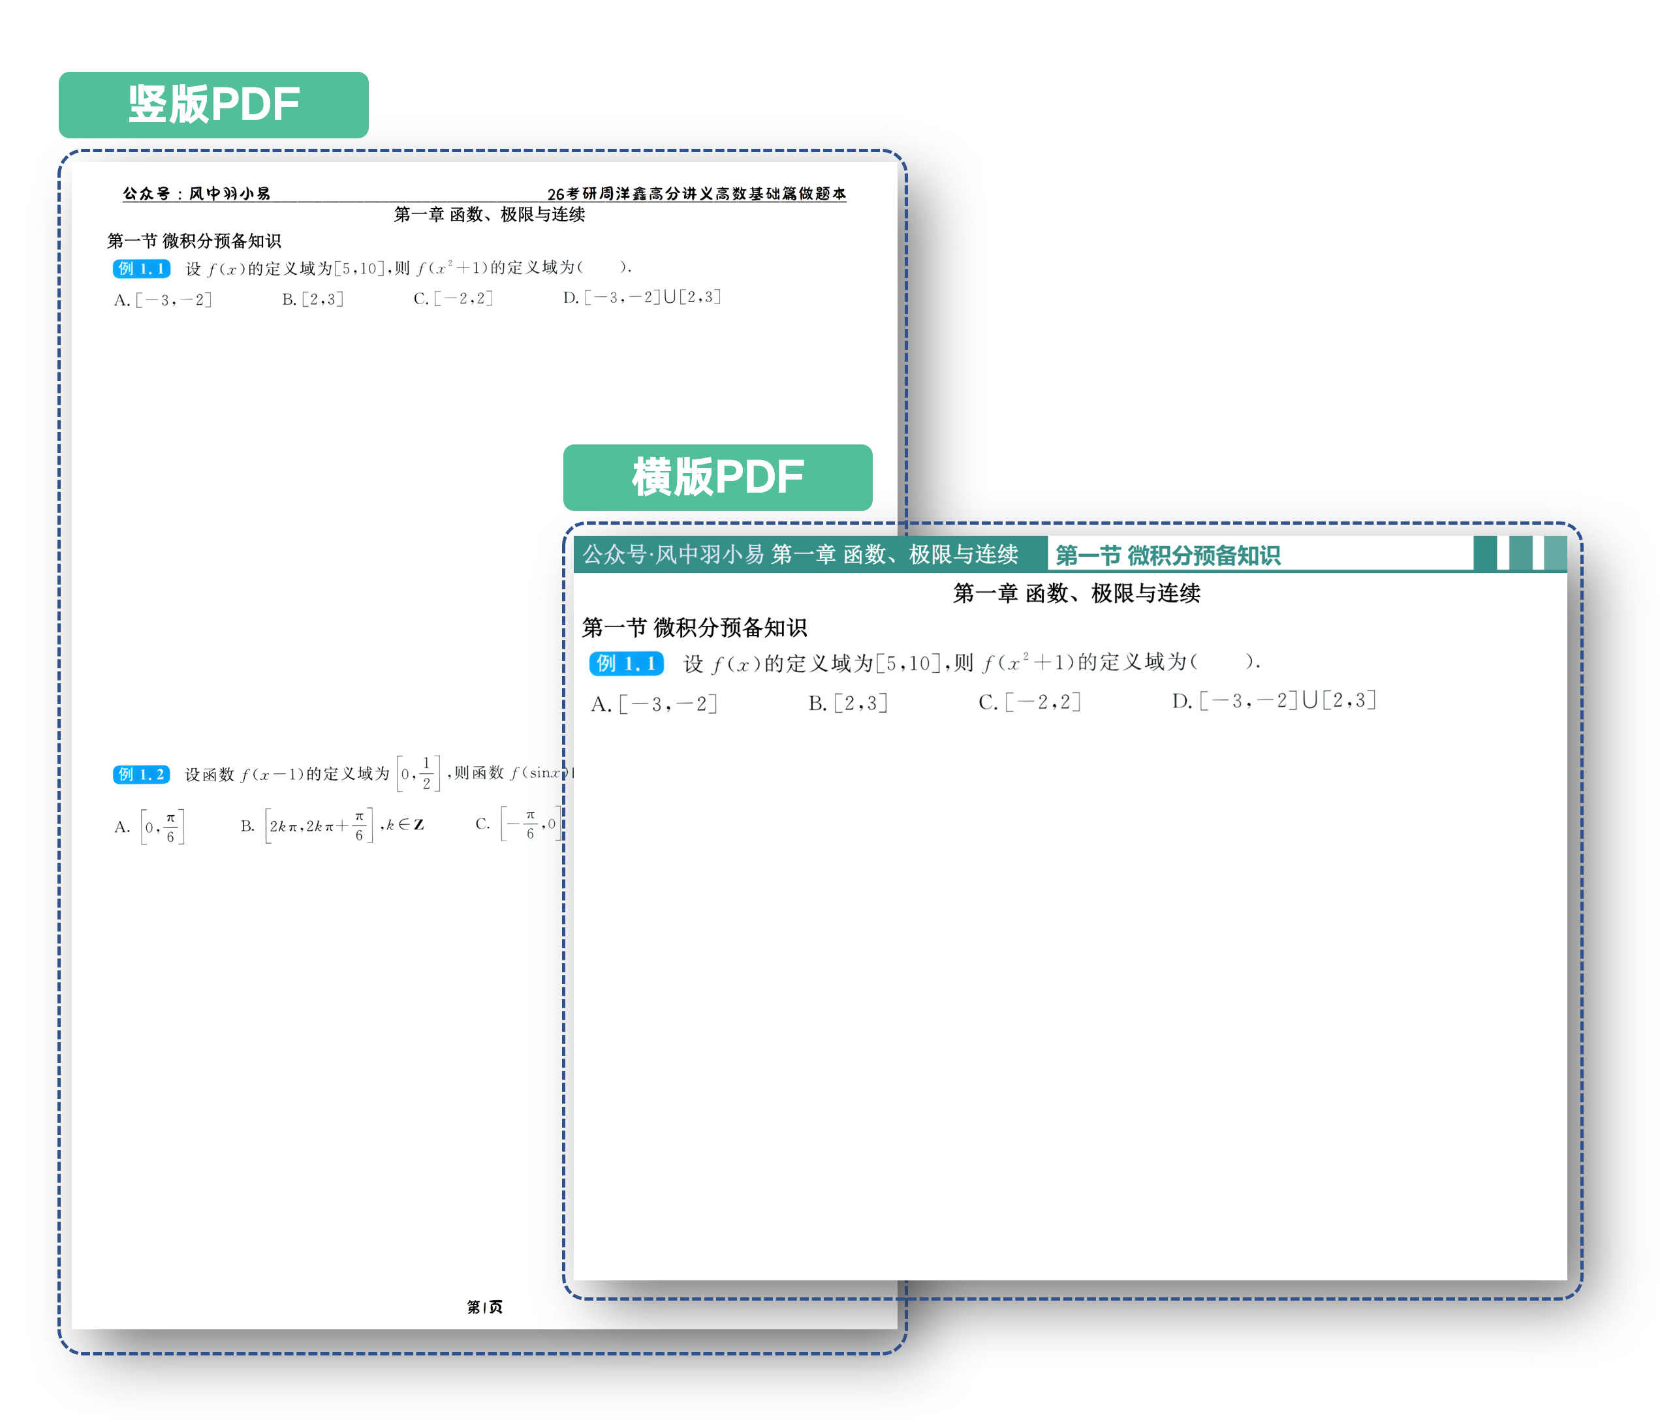This screenshot has width=1660, height=1422.
Task: Click the portrait page header 公众号:风中羽小易
Action: pos(196,193)
